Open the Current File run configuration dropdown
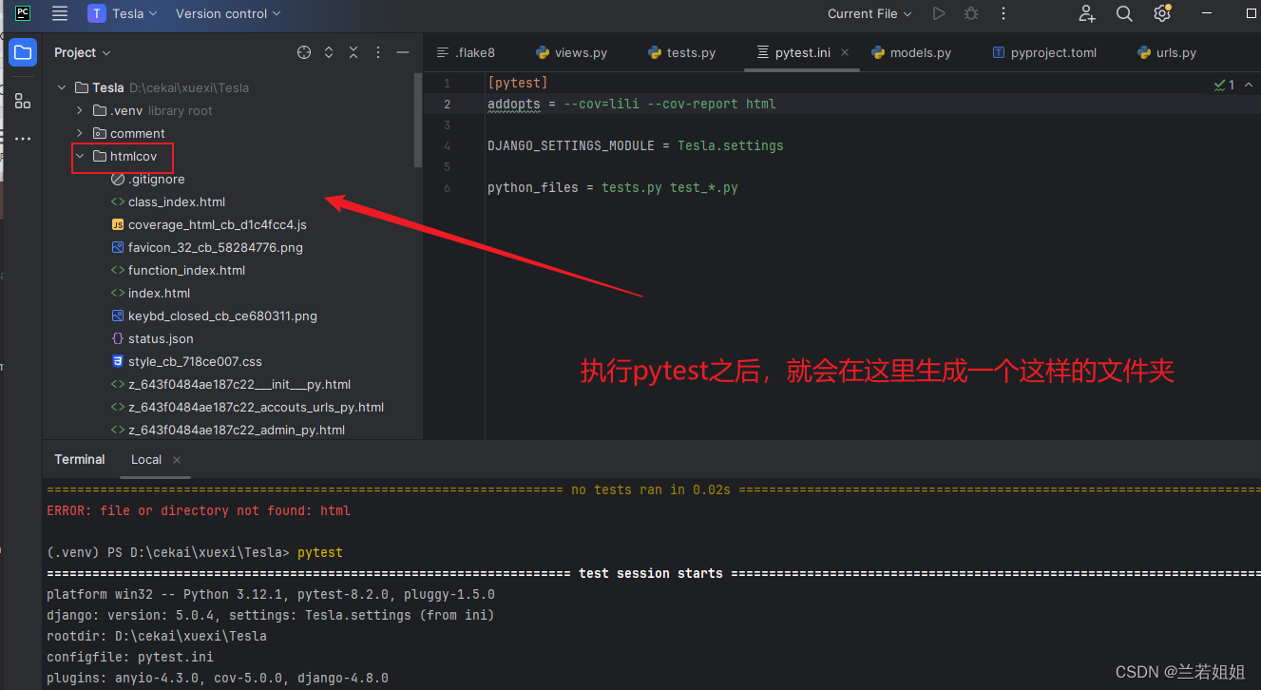The width and height of the screenshot is (1261, 690). pos(869,13)
